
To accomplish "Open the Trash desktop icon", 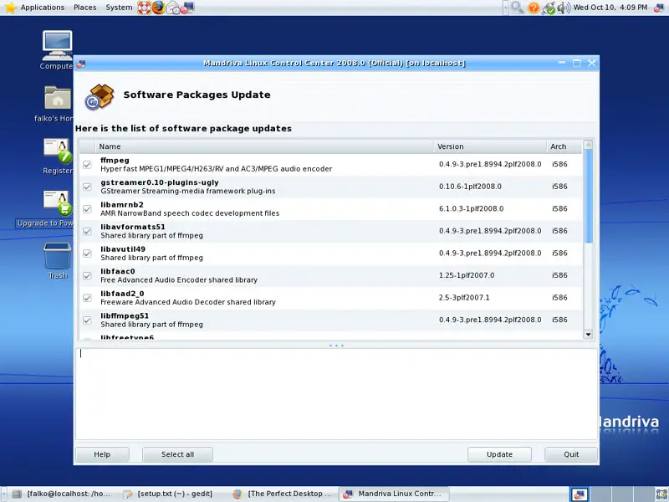I will [57, 256].
